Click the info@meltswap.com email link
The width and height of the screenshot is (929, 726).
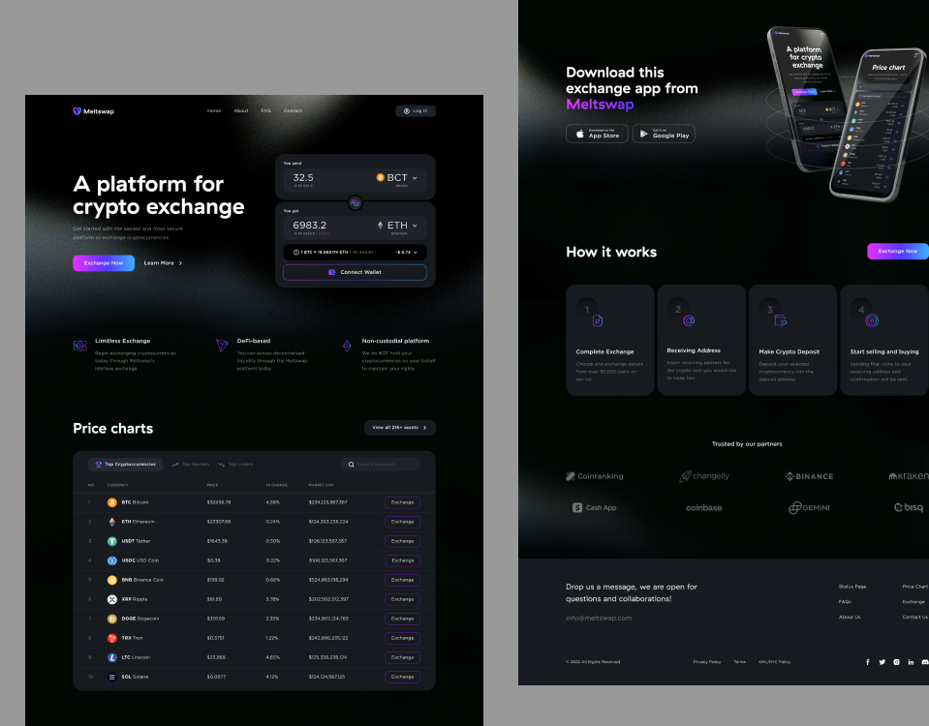pos(599,618)
